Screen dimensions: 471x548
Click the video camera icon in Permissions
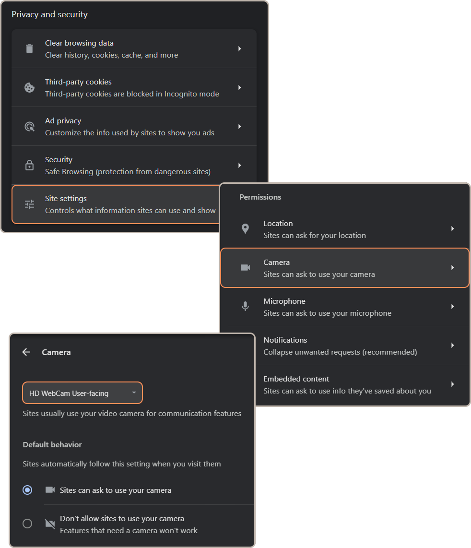(245, 268)
